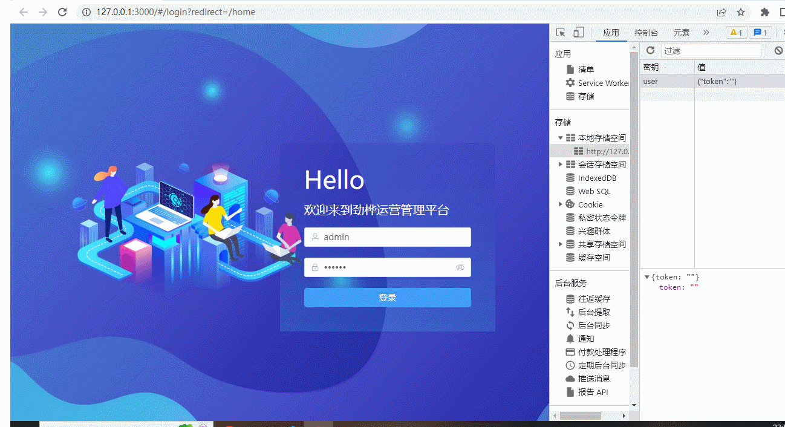This screenshot has height=427, width=785.
Task: Click the 定期后台同步 clock icon item
Action: coord(601,365)
